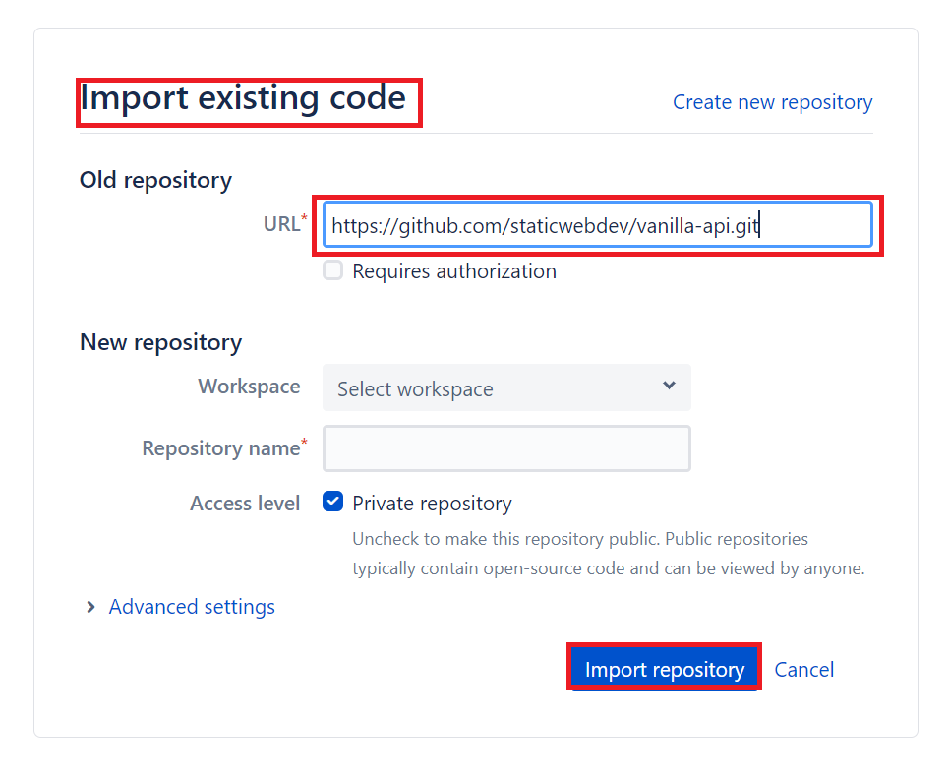
Task: Click the Import existing code heading
Action: 243,98
